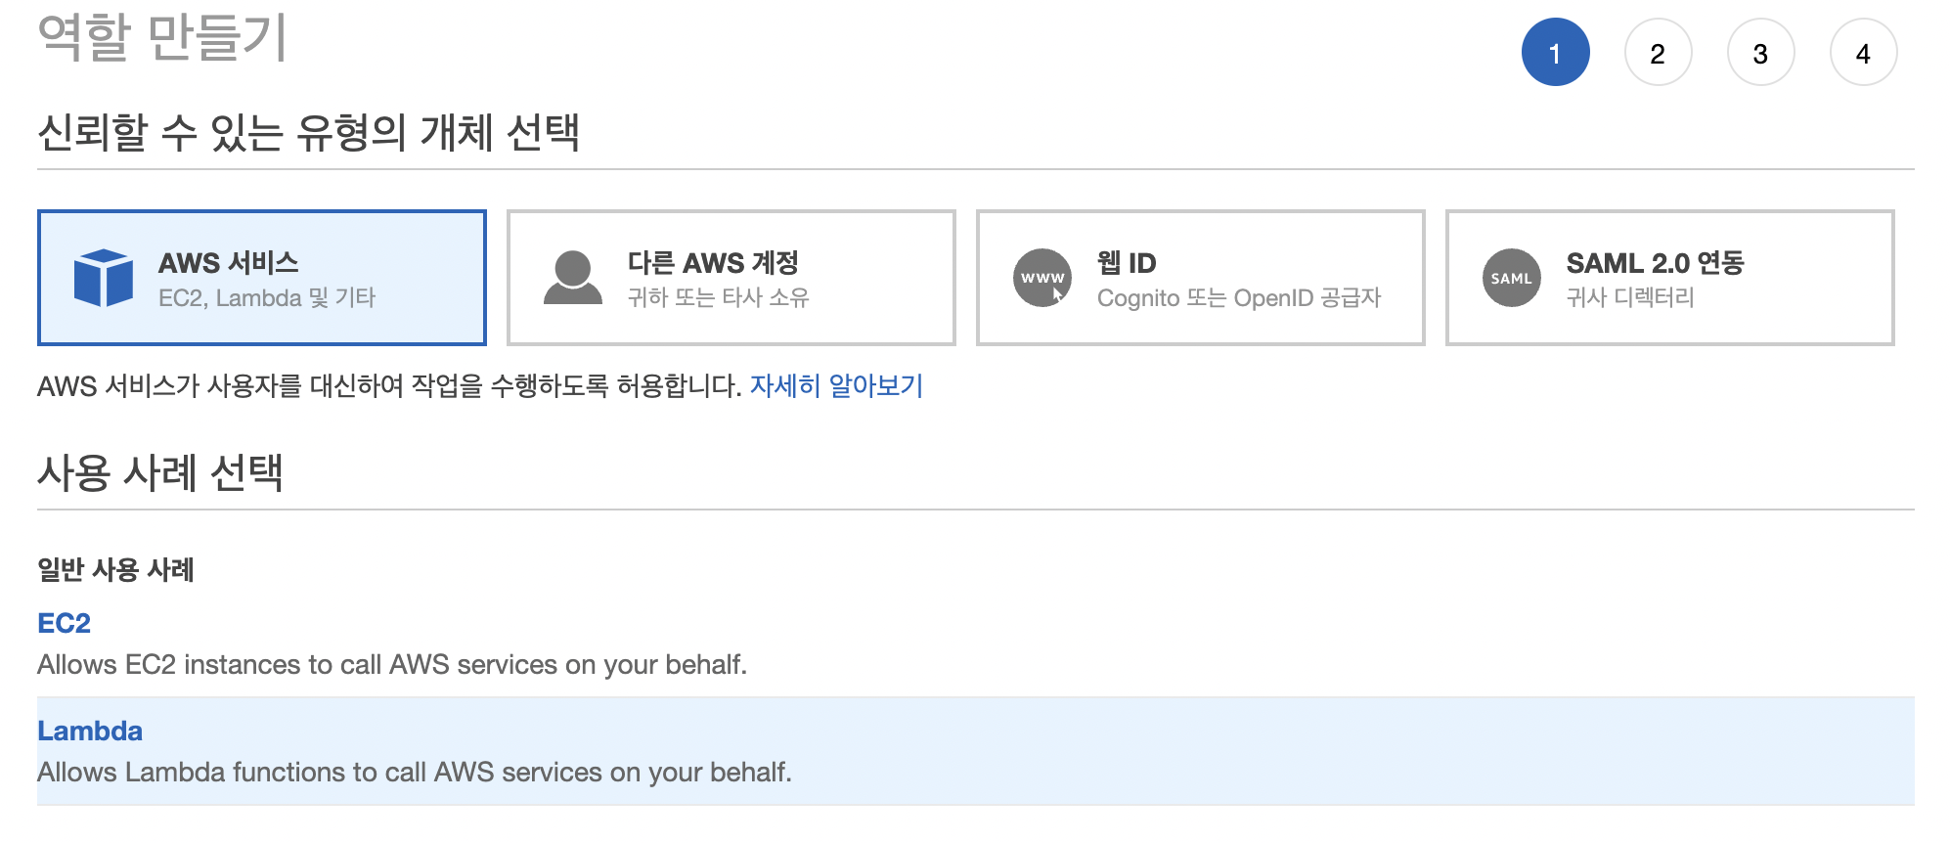Click the EC2 use case description text
The image size is (1950, 843).
coord(392,664)
